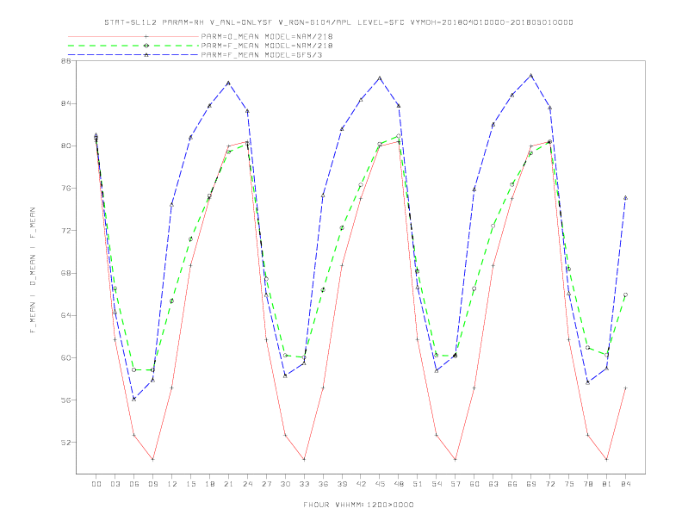Click blue GFS triangle marker at hour 84
682x527 pixels.
pyautogui.click(x=625, y=197)
